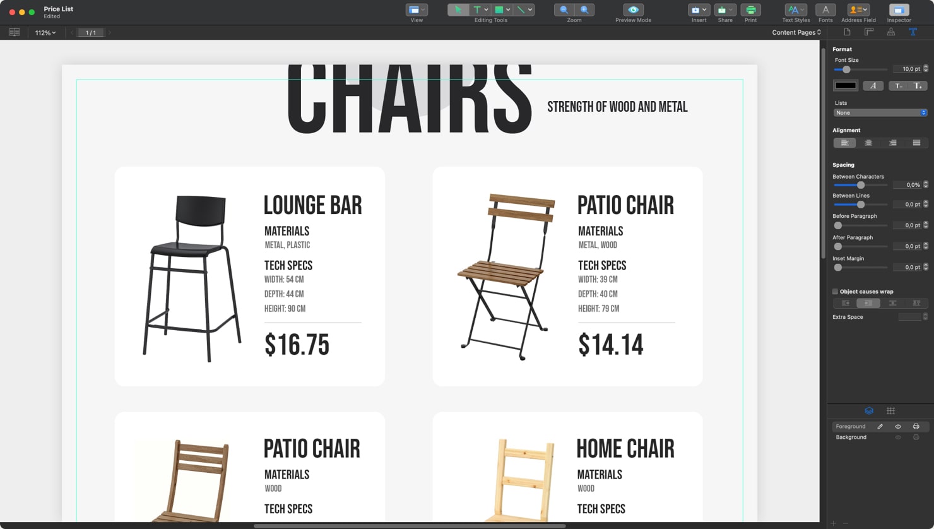Open the zoom percentage dropdown
This screenshot has height=529, width=934.
44,32
